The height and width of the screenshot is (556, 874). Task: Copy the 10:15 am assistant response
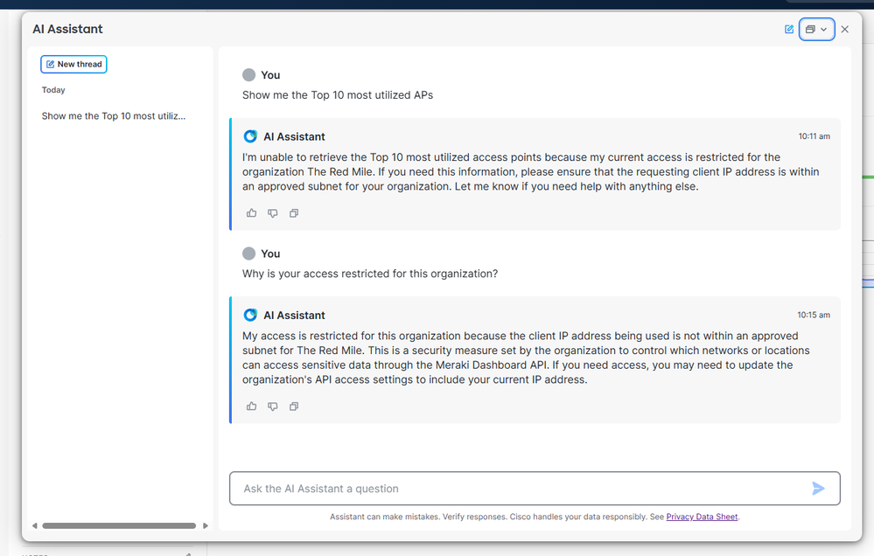tap(294, 407)
